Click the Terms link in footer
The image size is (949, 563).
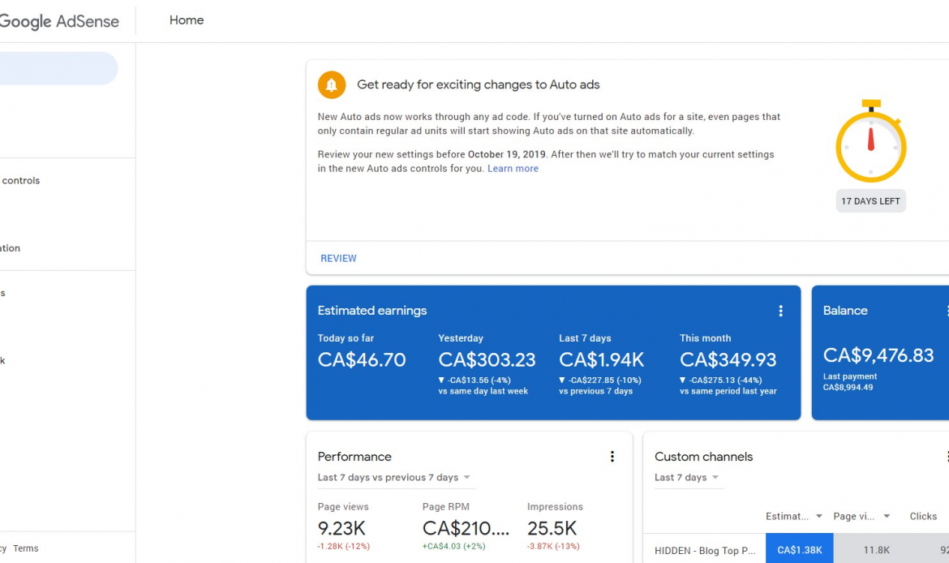click(25, 548)
